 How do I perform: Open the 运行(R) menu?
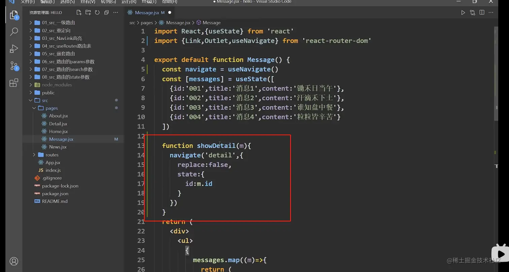point(129,2)
